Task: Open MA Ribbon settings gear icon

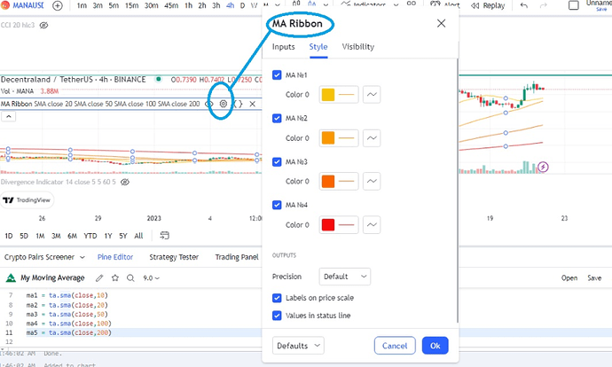Action: [x=223, y=104]
